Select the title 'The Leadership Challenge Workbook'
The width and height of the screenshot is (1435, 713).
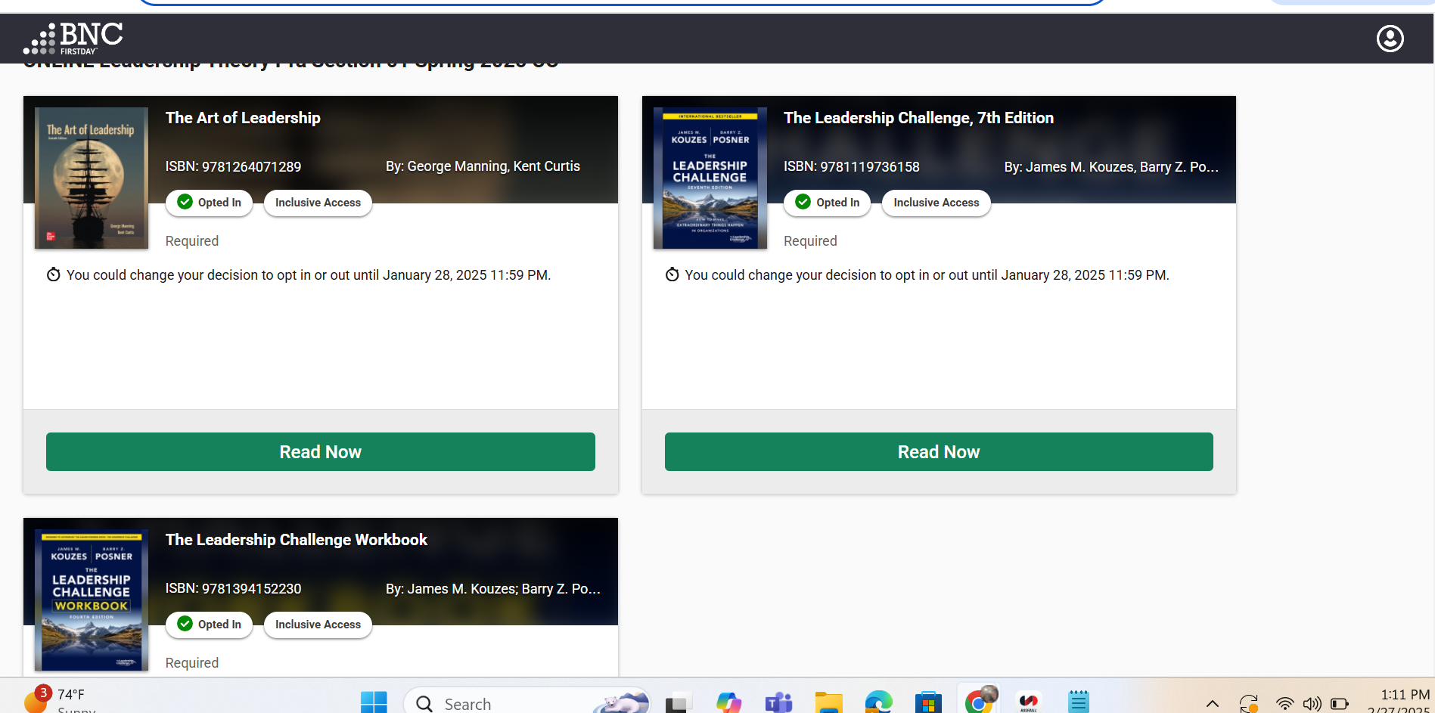[297, 540]
